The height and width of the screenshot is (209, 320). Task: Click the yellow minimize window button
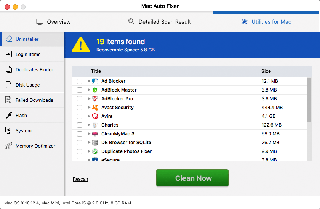point(15,7)
